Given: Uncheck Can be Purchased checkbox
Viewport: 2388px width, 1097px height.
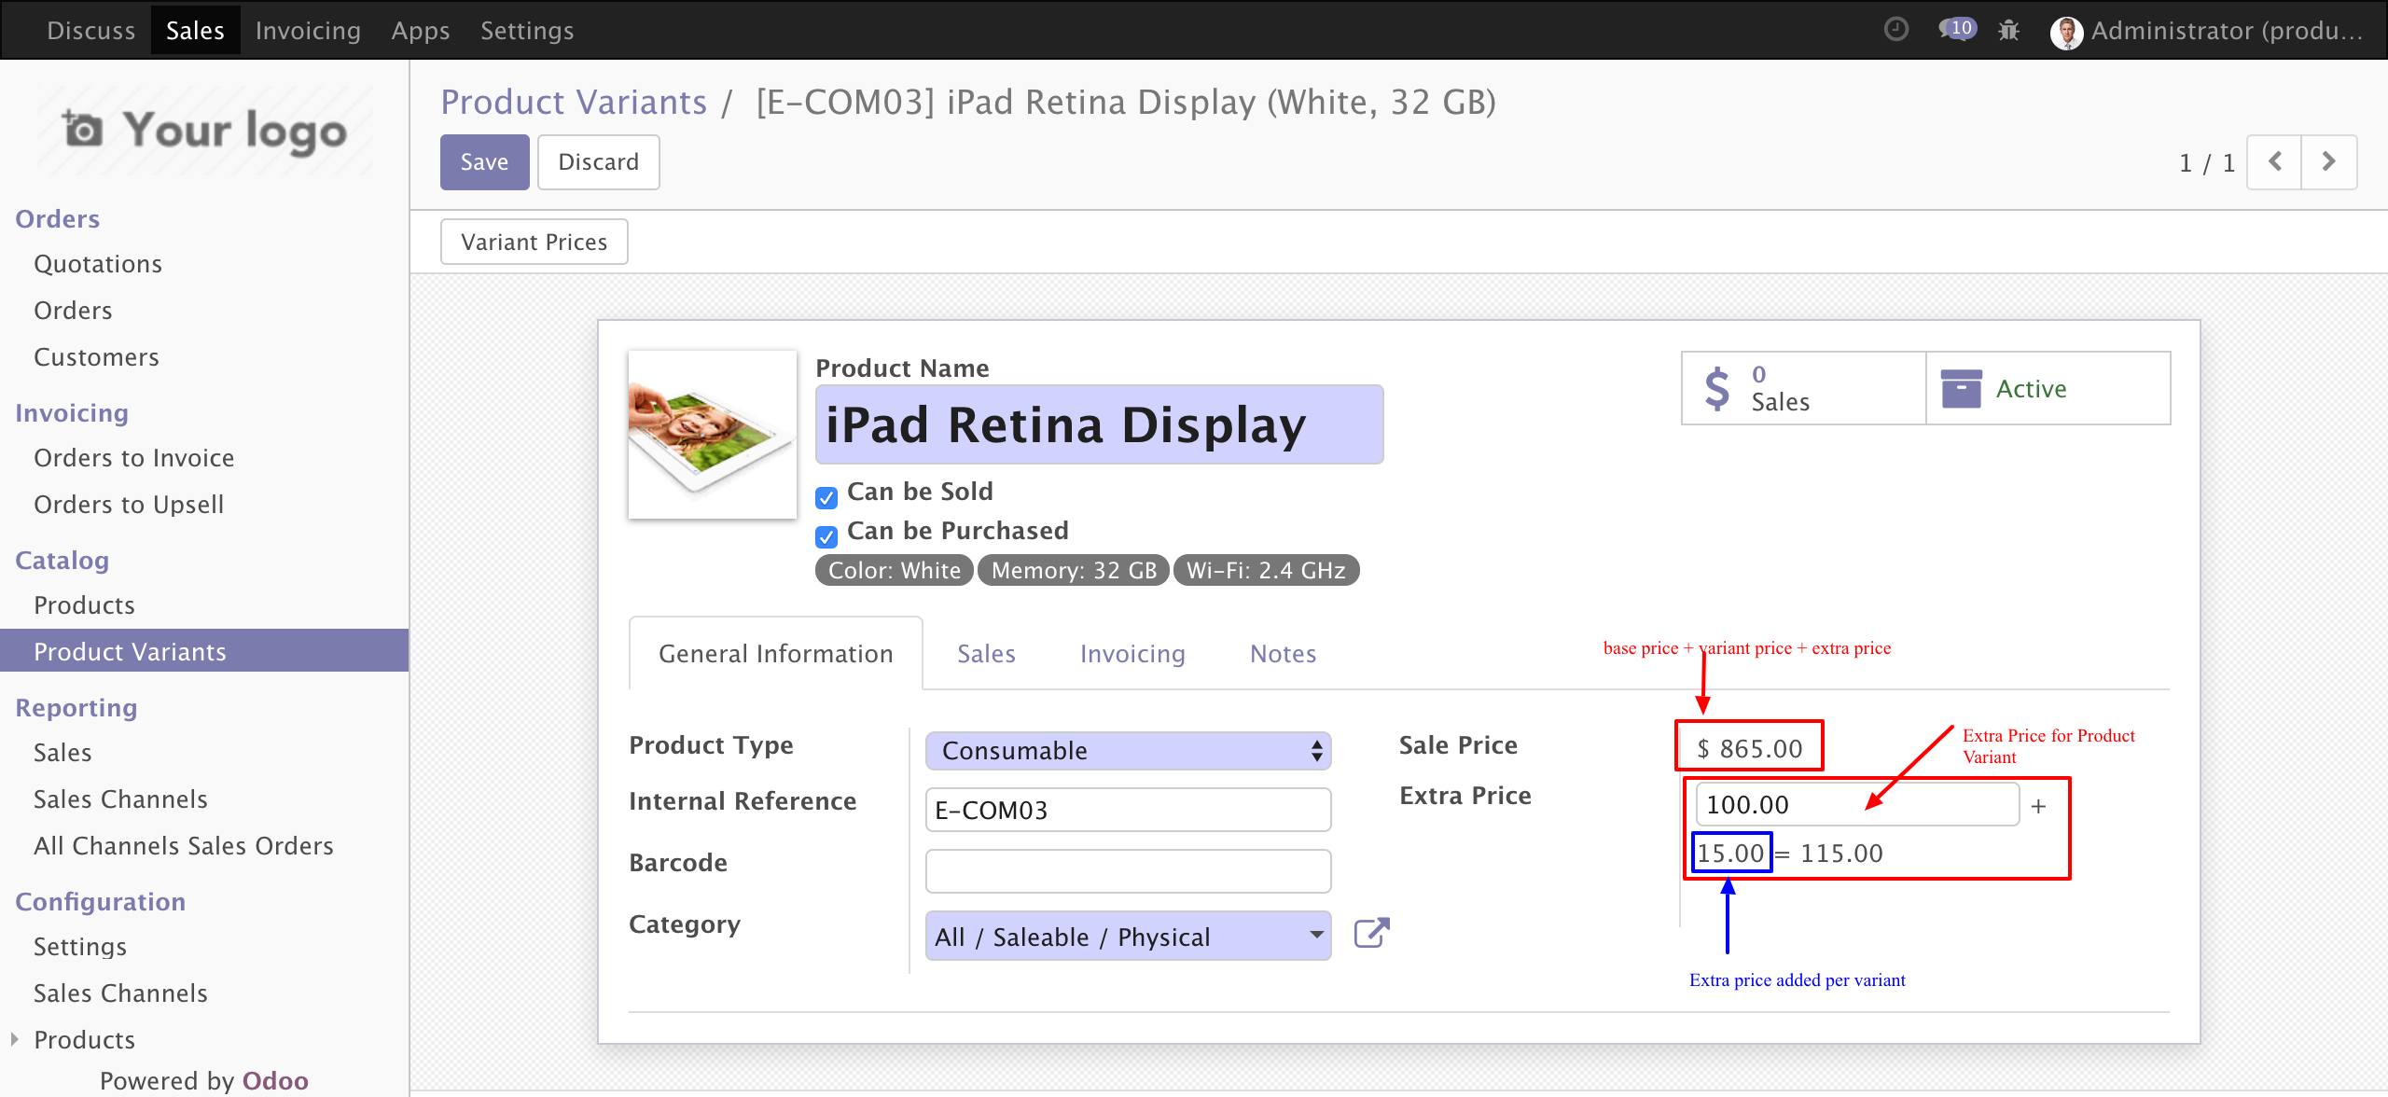Looking at the screenshot, I should (x=826, y=536).
